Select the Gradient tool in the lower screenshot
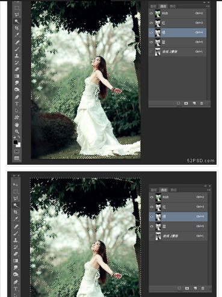This screenshot has height=297, width=222. tap(16, 261)
